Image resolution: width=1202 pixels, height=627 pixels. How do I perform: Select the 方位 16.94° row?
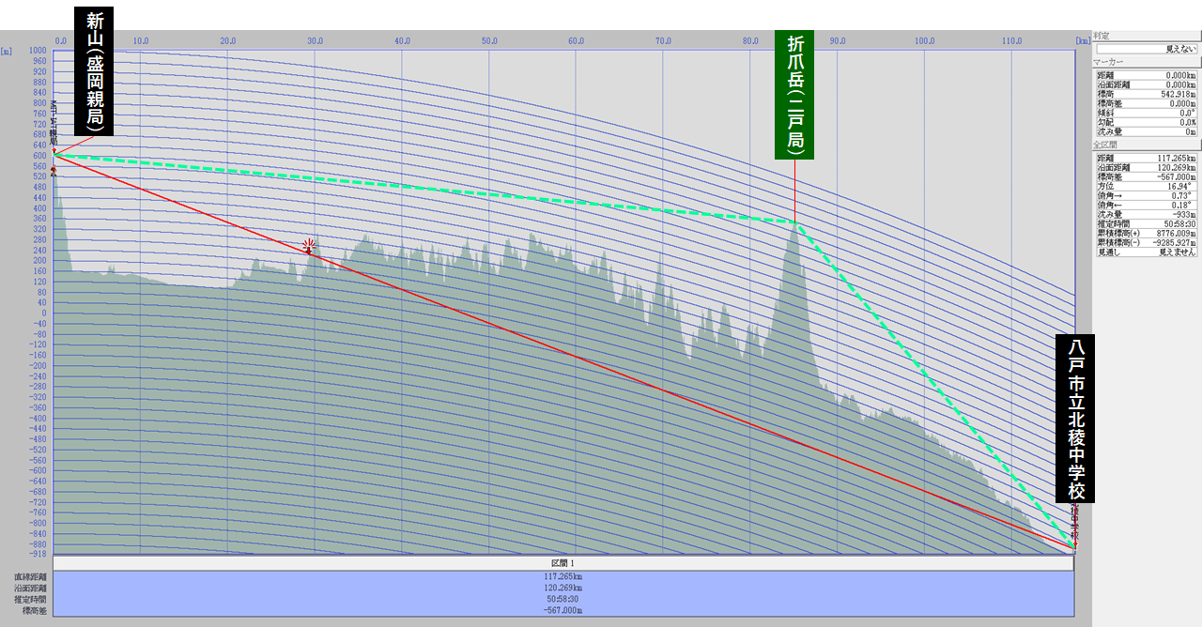pyautogui.click(x=1147, y=186)
